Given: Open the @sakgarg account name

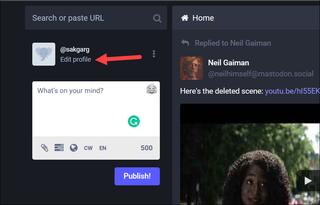Looking at the screenshot, I should pos(75,49).
